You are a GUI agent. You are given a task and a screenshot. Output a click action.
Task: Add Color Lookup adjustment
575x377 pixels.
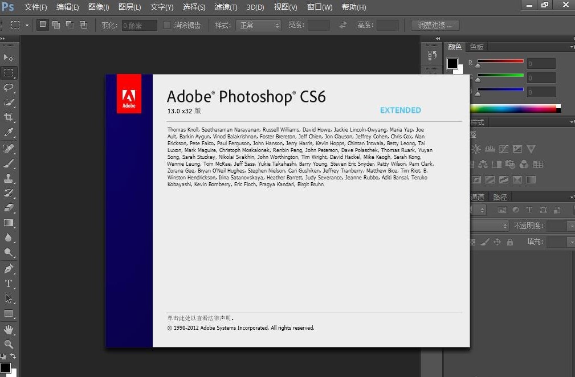(x=538, y=164)
